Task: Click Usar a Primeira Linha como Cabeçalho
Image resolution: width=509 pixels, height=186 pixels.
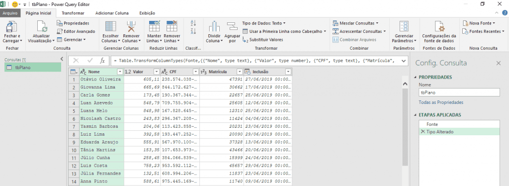Action: pos(285,31)
